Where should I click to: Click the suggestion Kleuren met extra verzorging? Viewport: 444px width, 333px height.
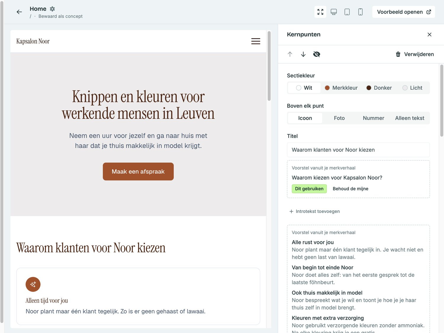pos(328,318)
